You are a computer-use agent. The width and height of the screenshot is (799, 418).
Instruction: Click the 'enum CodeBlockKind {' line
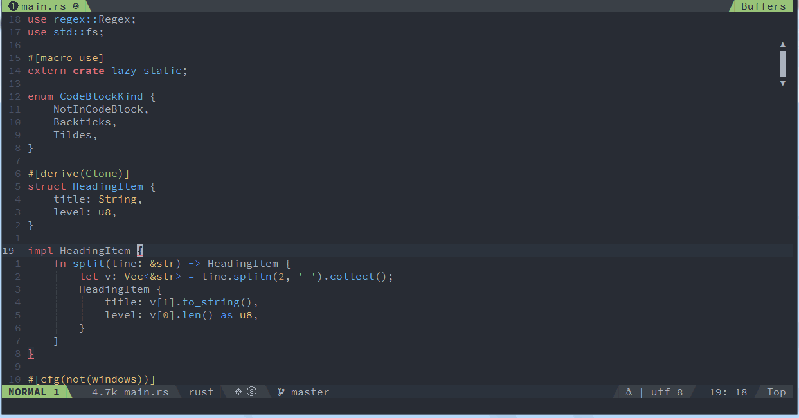tap(92, 96)
